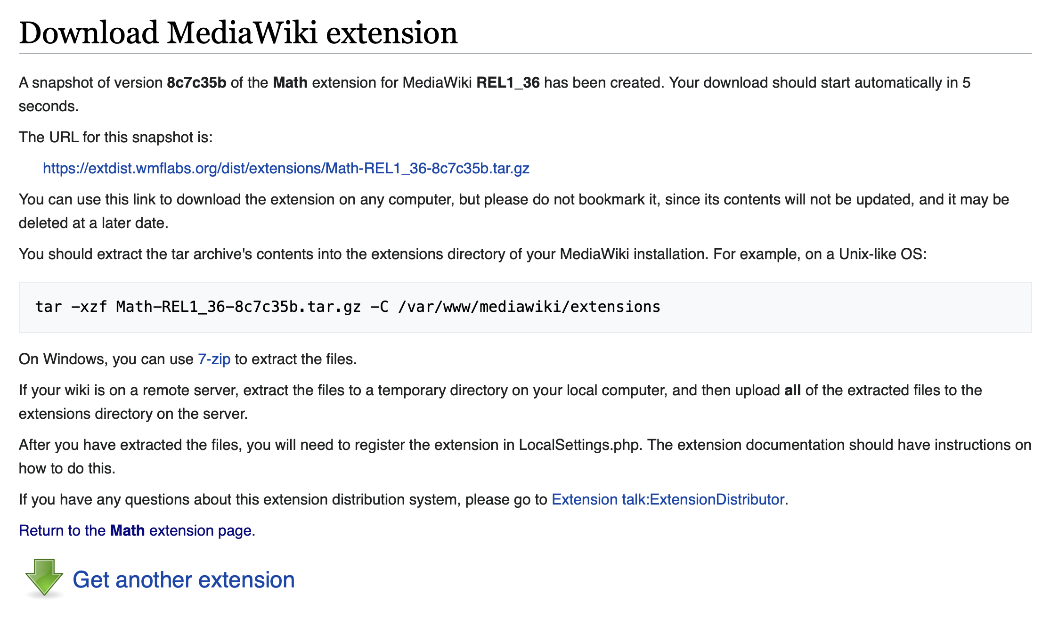Open Extension talk:ExtensionDistributor link

click(x=668, y=500)
